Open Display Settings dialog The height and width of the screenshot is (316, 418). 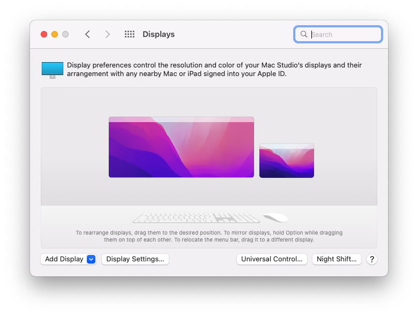pyautogui.click(x=135, y=259)
